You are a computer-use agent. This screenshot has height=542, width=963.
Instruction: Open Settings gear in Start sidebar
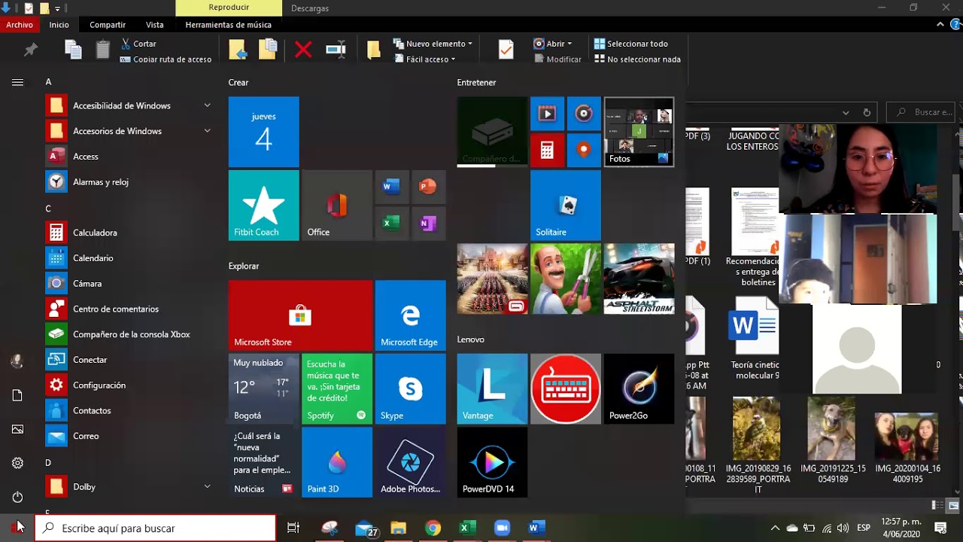tap(17, 463)
